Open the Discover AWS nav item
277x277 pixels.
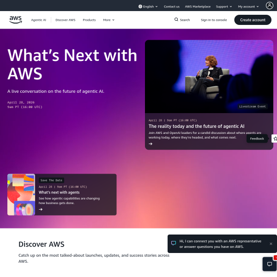click(66, 20)
